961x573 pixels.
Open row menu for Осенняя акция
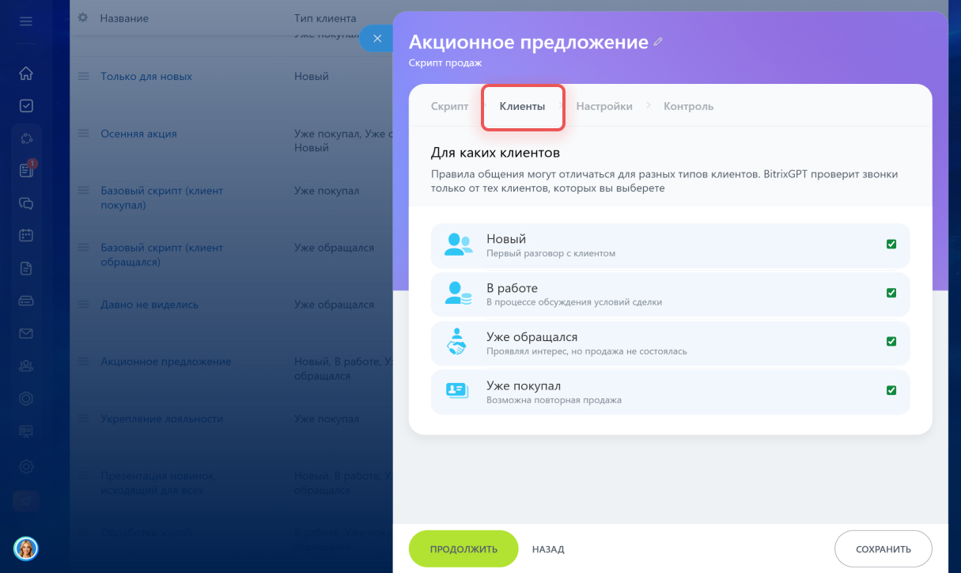point(82,134)
